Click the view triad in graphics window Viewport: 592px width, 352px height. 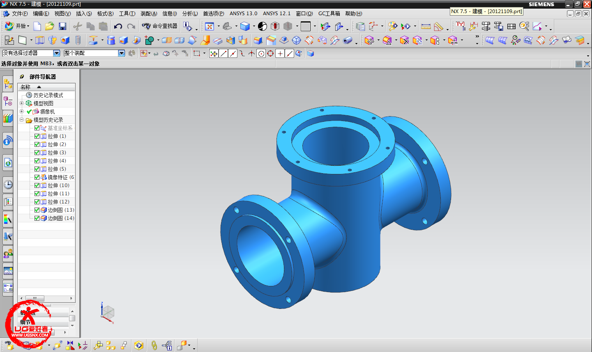(107, 313)
